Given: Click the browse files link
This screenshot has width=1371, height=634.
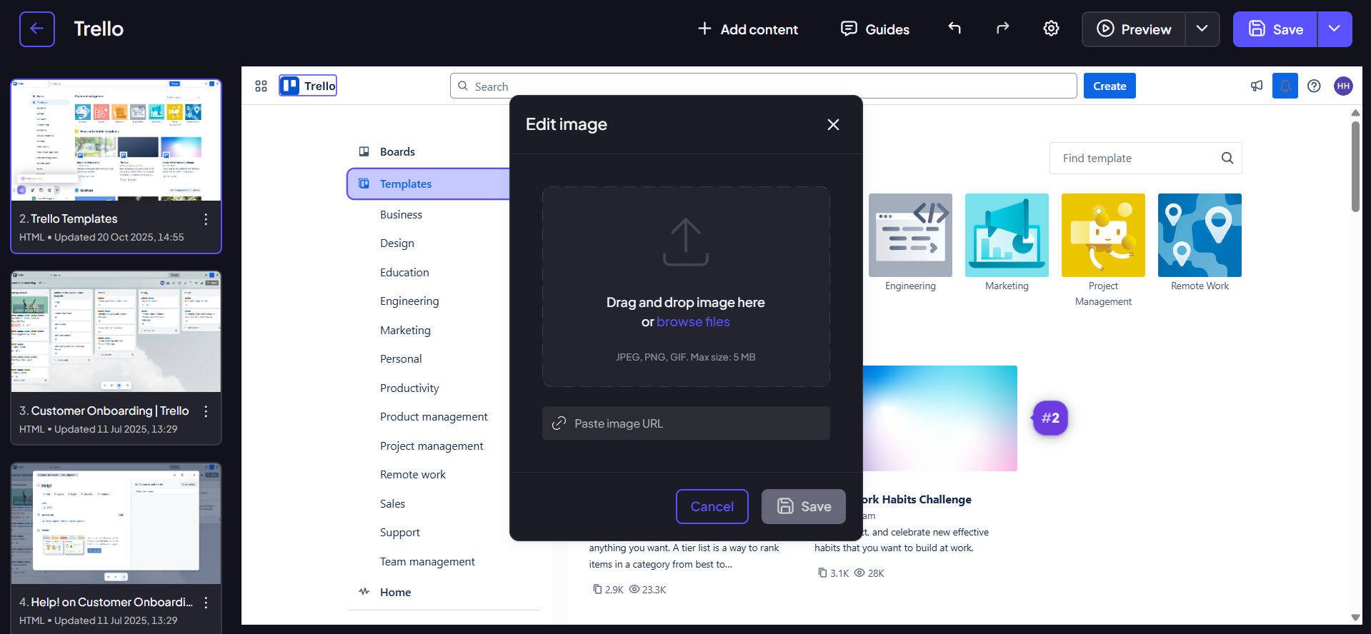Looking at the screenshot, I should click(693, 322).
